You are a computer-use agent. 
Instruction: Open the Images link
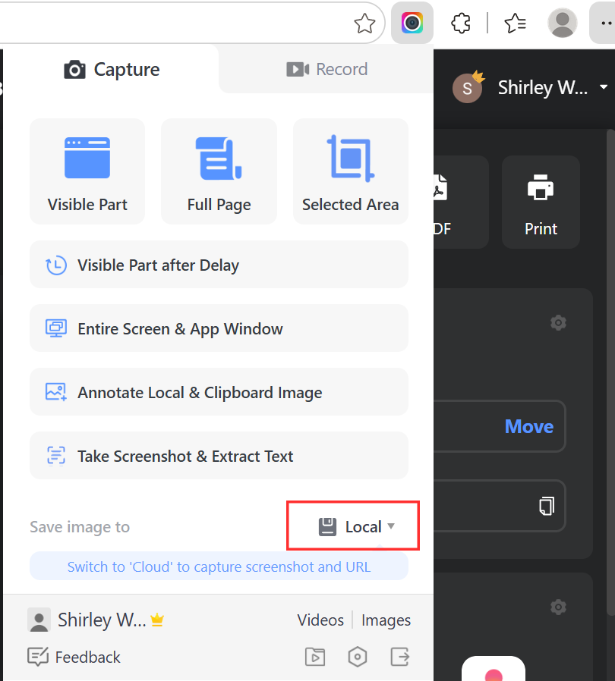point(386,620)
